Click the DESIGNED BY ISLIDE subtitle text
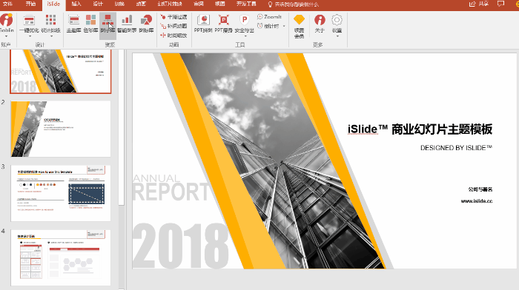The image size is (519, 290). pos(456,148)
